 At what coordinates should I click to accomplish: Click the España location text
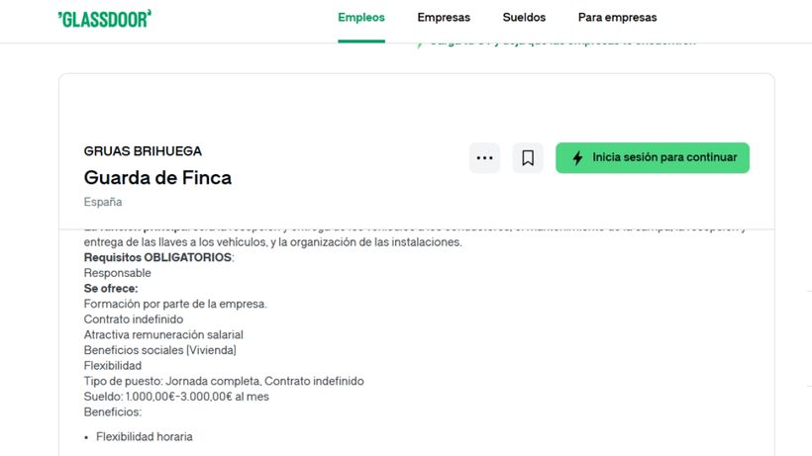click(103, 202)
